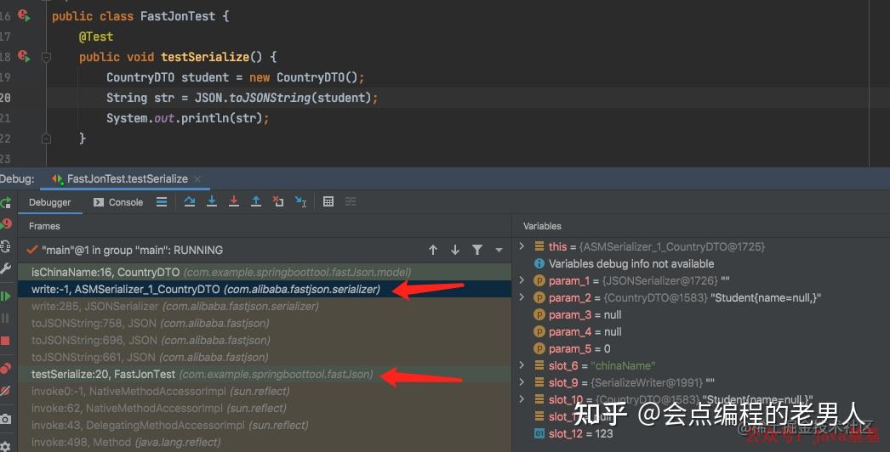Click the run gutter icon beside testSerialize method
The height and width of the screenshot is (452, 890).
(x=24, y=55)
